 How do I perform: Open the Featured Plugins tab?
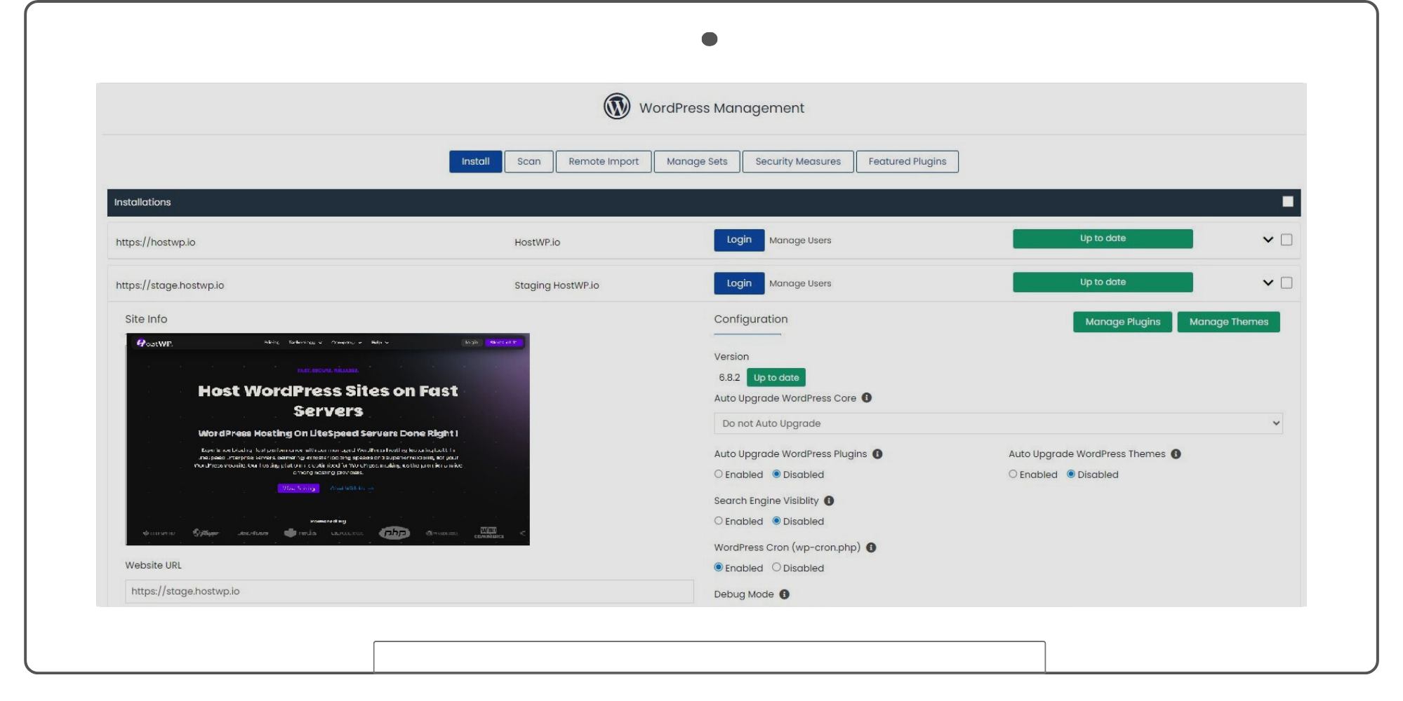tap(907, 161)
